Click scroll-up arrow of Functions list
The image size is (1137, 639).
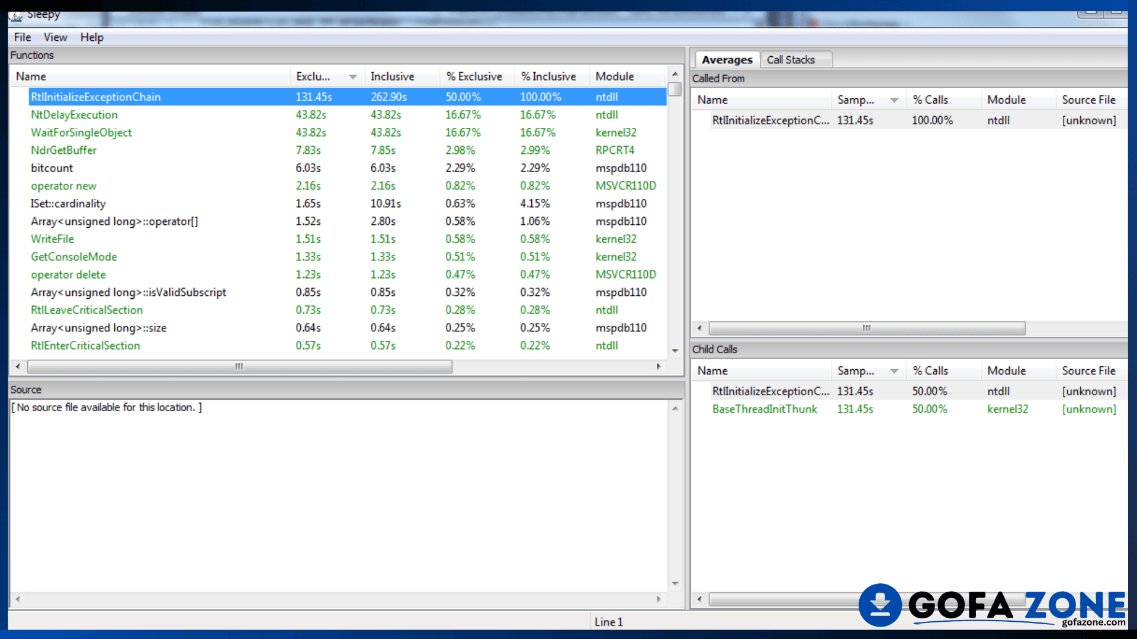(x=675, y=74)
